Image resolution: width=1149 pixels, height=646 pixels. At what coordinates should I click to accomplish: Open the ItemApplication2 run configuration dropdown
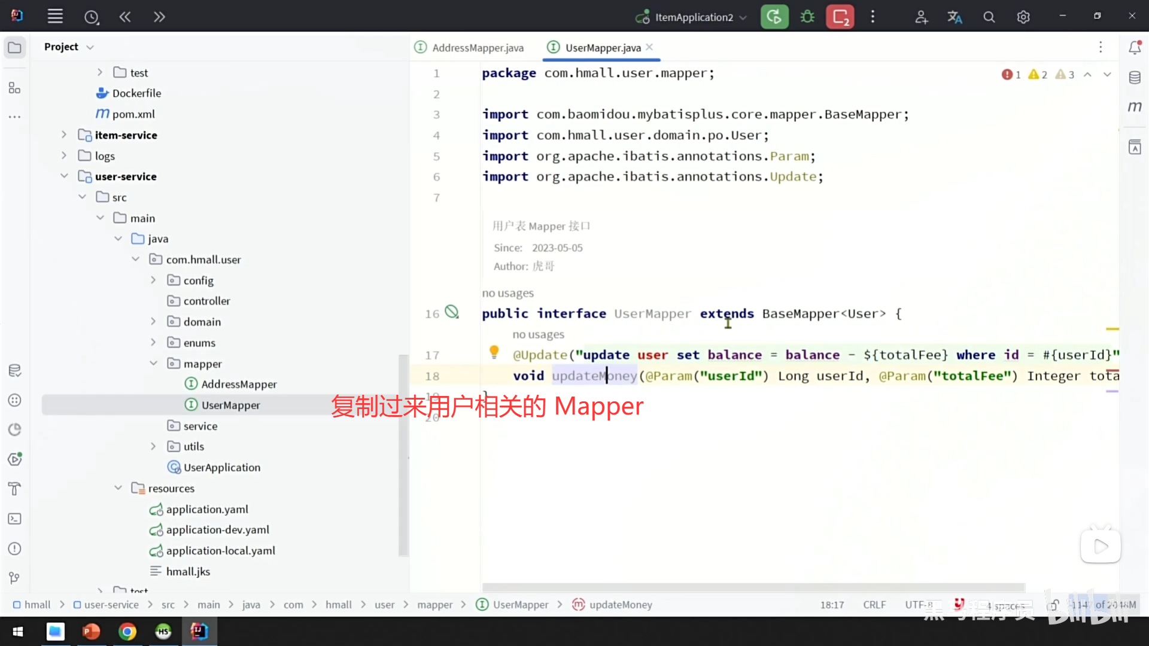click(x=693, y=17)
